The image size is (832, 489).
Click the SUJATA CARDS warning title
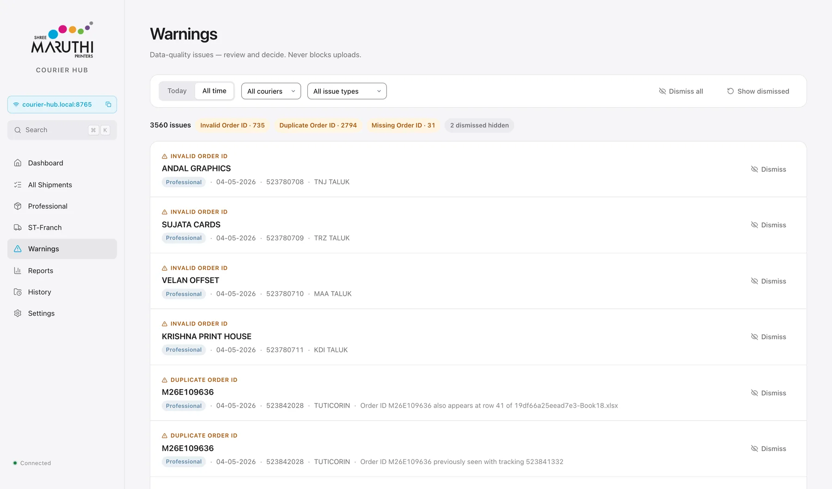tap(191, 225)
